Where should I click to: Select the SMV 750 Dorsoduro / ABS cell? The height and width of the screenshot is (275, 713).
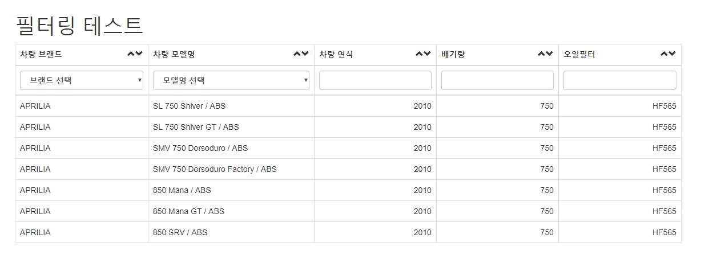coord(231,148)
